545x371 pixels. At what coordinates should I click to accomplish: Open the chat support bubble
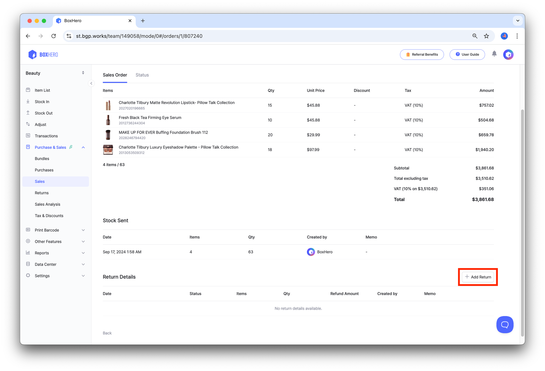click(x=505, y=324)
